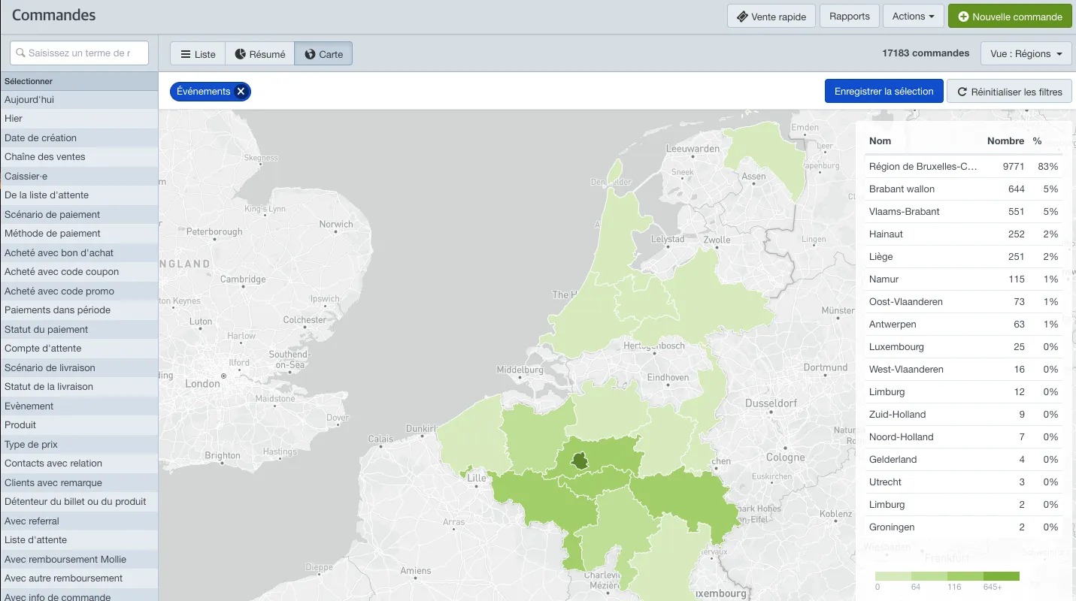Click the Oost-Vlaanderen row in table

click(963, 302)
